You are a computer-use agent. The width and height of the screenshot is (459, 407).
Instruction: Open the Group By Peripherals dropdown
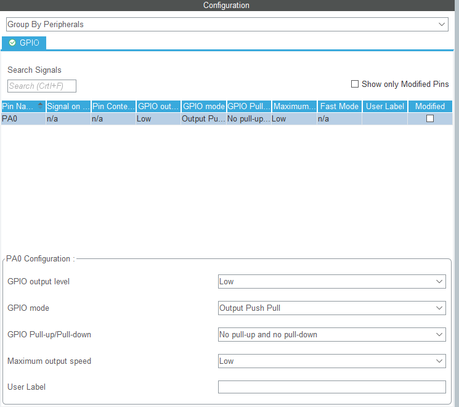click(x=227, y=24)
